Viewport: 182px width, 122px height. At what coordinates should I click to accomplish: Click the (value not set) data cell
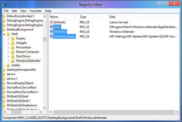point(119,22)
